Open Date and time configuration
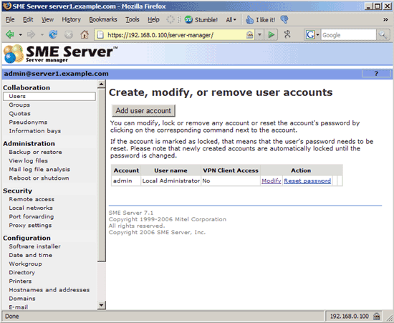 (x=31, y=255)
